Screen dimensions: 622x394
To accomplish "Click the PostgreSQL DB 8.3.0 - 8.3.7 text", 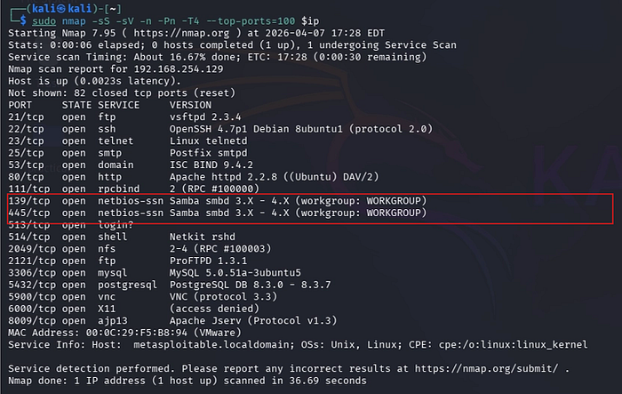I will pyautogui.click(x=250, y=285).
